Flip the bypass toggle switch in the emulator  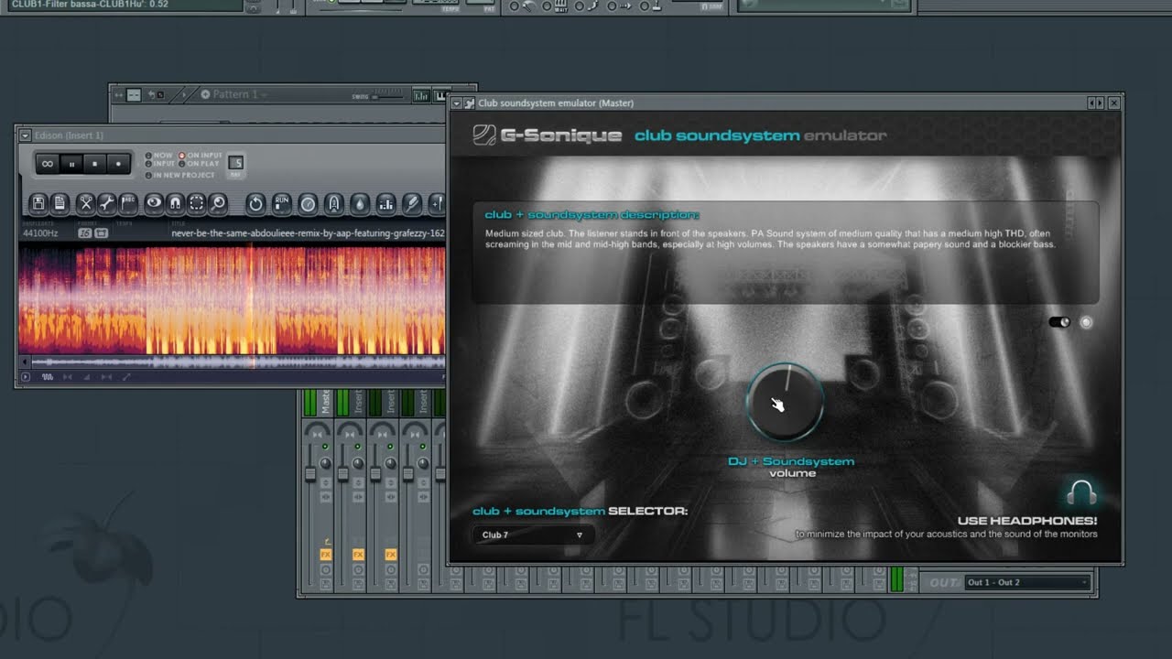click(x=1060, y=321)
